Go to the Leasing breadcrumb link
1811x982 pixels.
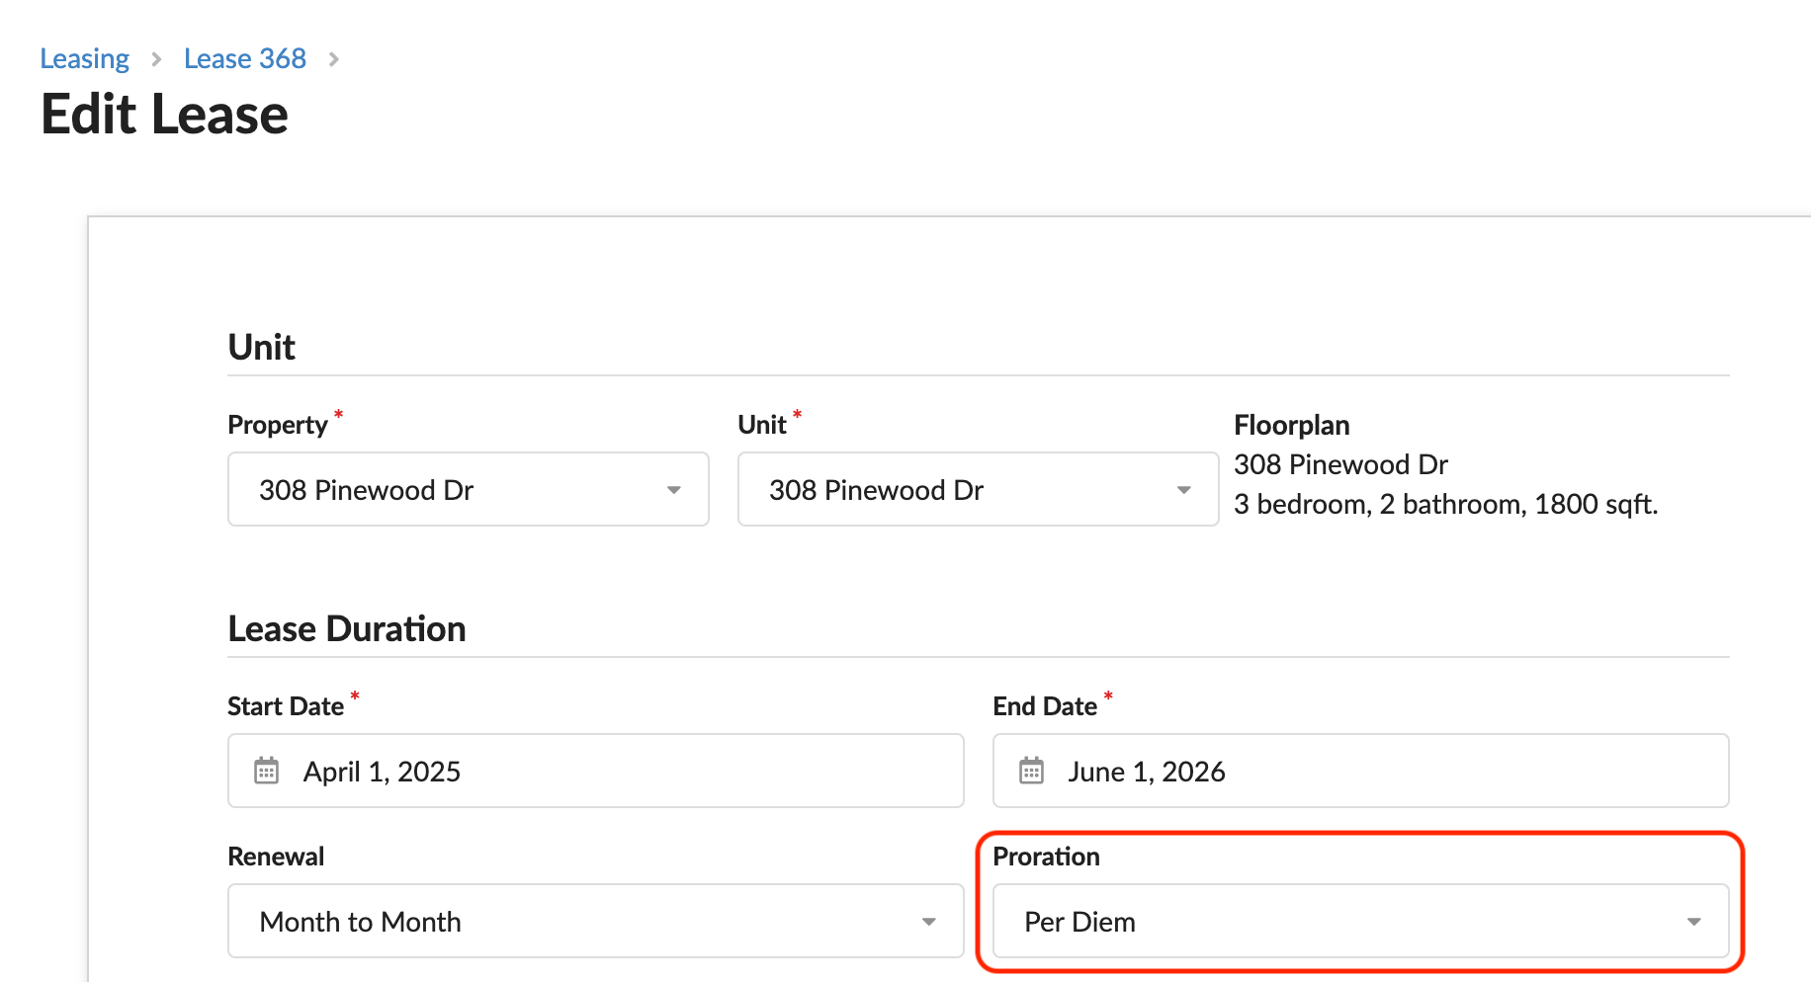85,58
